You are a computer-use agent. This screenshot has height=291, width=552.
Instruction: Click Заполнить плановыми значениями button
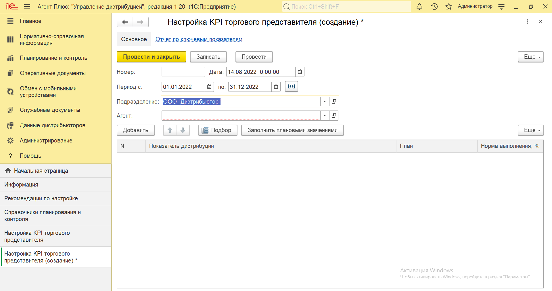[292, 130]
